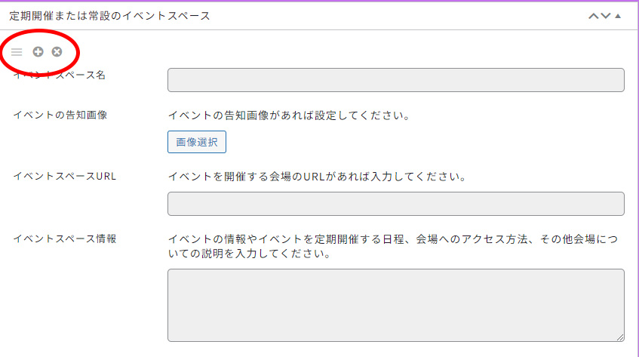Focus the イベントスペースURL input field

(x=395, y=204)
